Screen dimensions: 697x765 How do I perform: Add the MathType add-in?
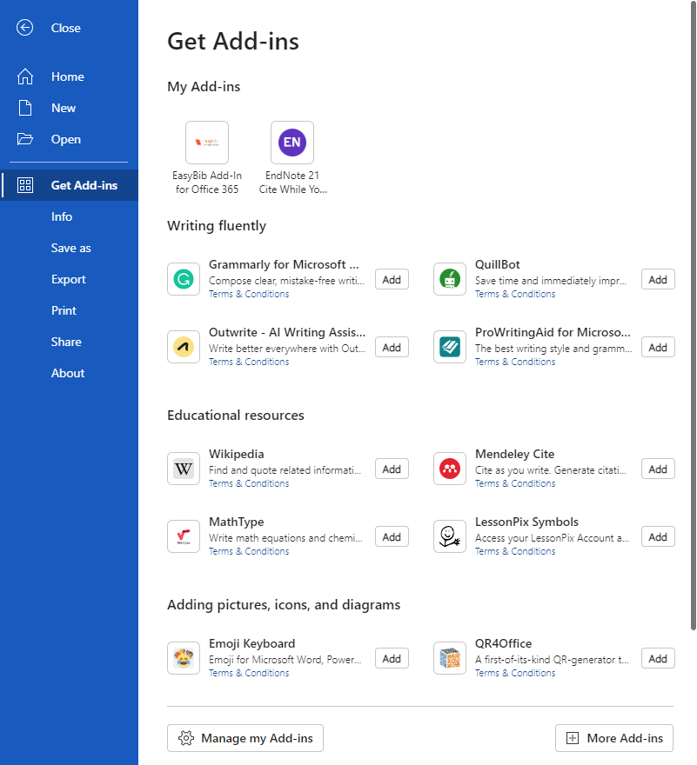(392, 536)
